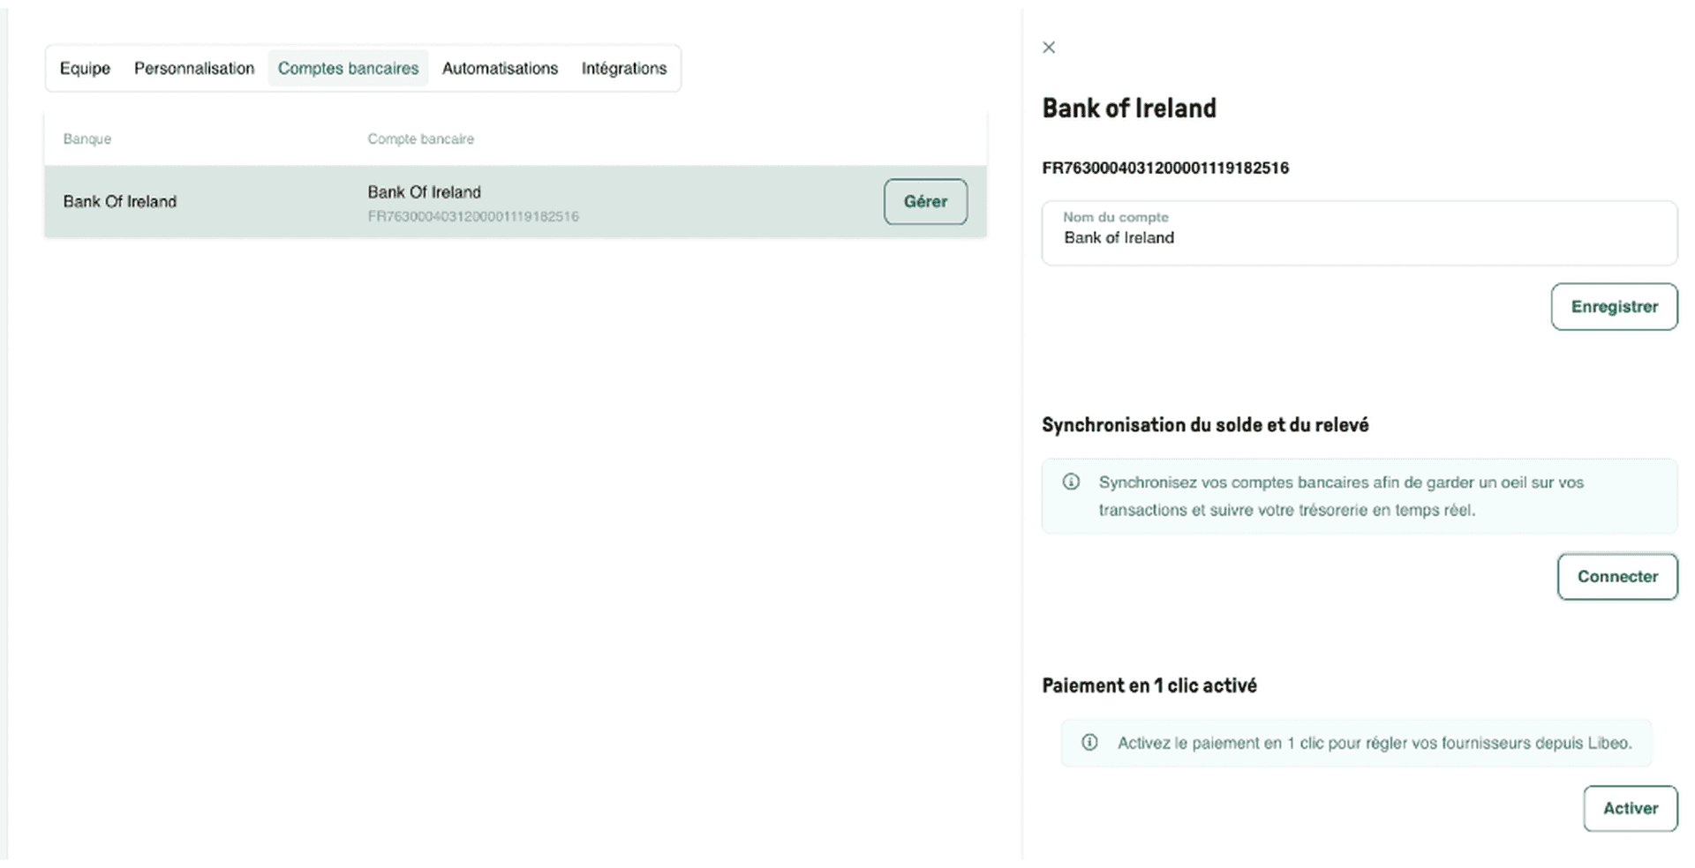Screen dimensions: 1695x868
Task: Click Connecter to sync the bank account
Action: (1617, 576)
